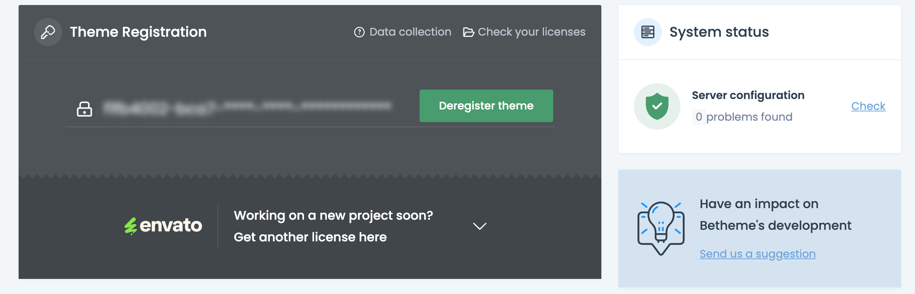This screenshot has width=915, height=294.
Task: Click the padlock icon beside the license key
Action: pyautogui.click(x=85, y=109)
